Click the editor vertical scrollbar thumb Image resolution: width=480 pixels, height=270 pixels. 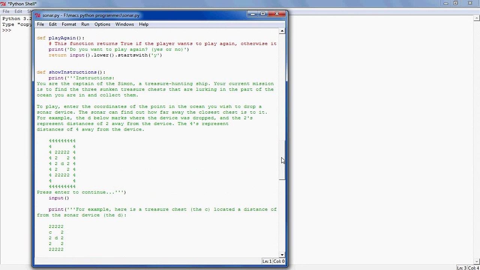pyautogui.click(x=282, y=160)
